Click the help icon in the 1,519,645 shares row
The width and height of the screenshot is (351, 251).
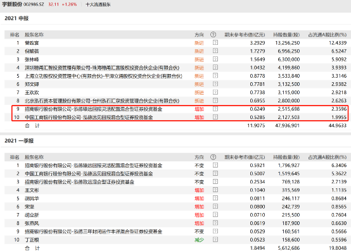(215, 173)
